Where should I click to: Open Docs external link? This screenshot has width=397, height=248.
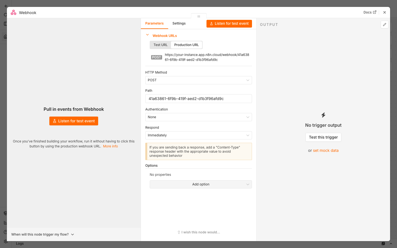(370, 12)
